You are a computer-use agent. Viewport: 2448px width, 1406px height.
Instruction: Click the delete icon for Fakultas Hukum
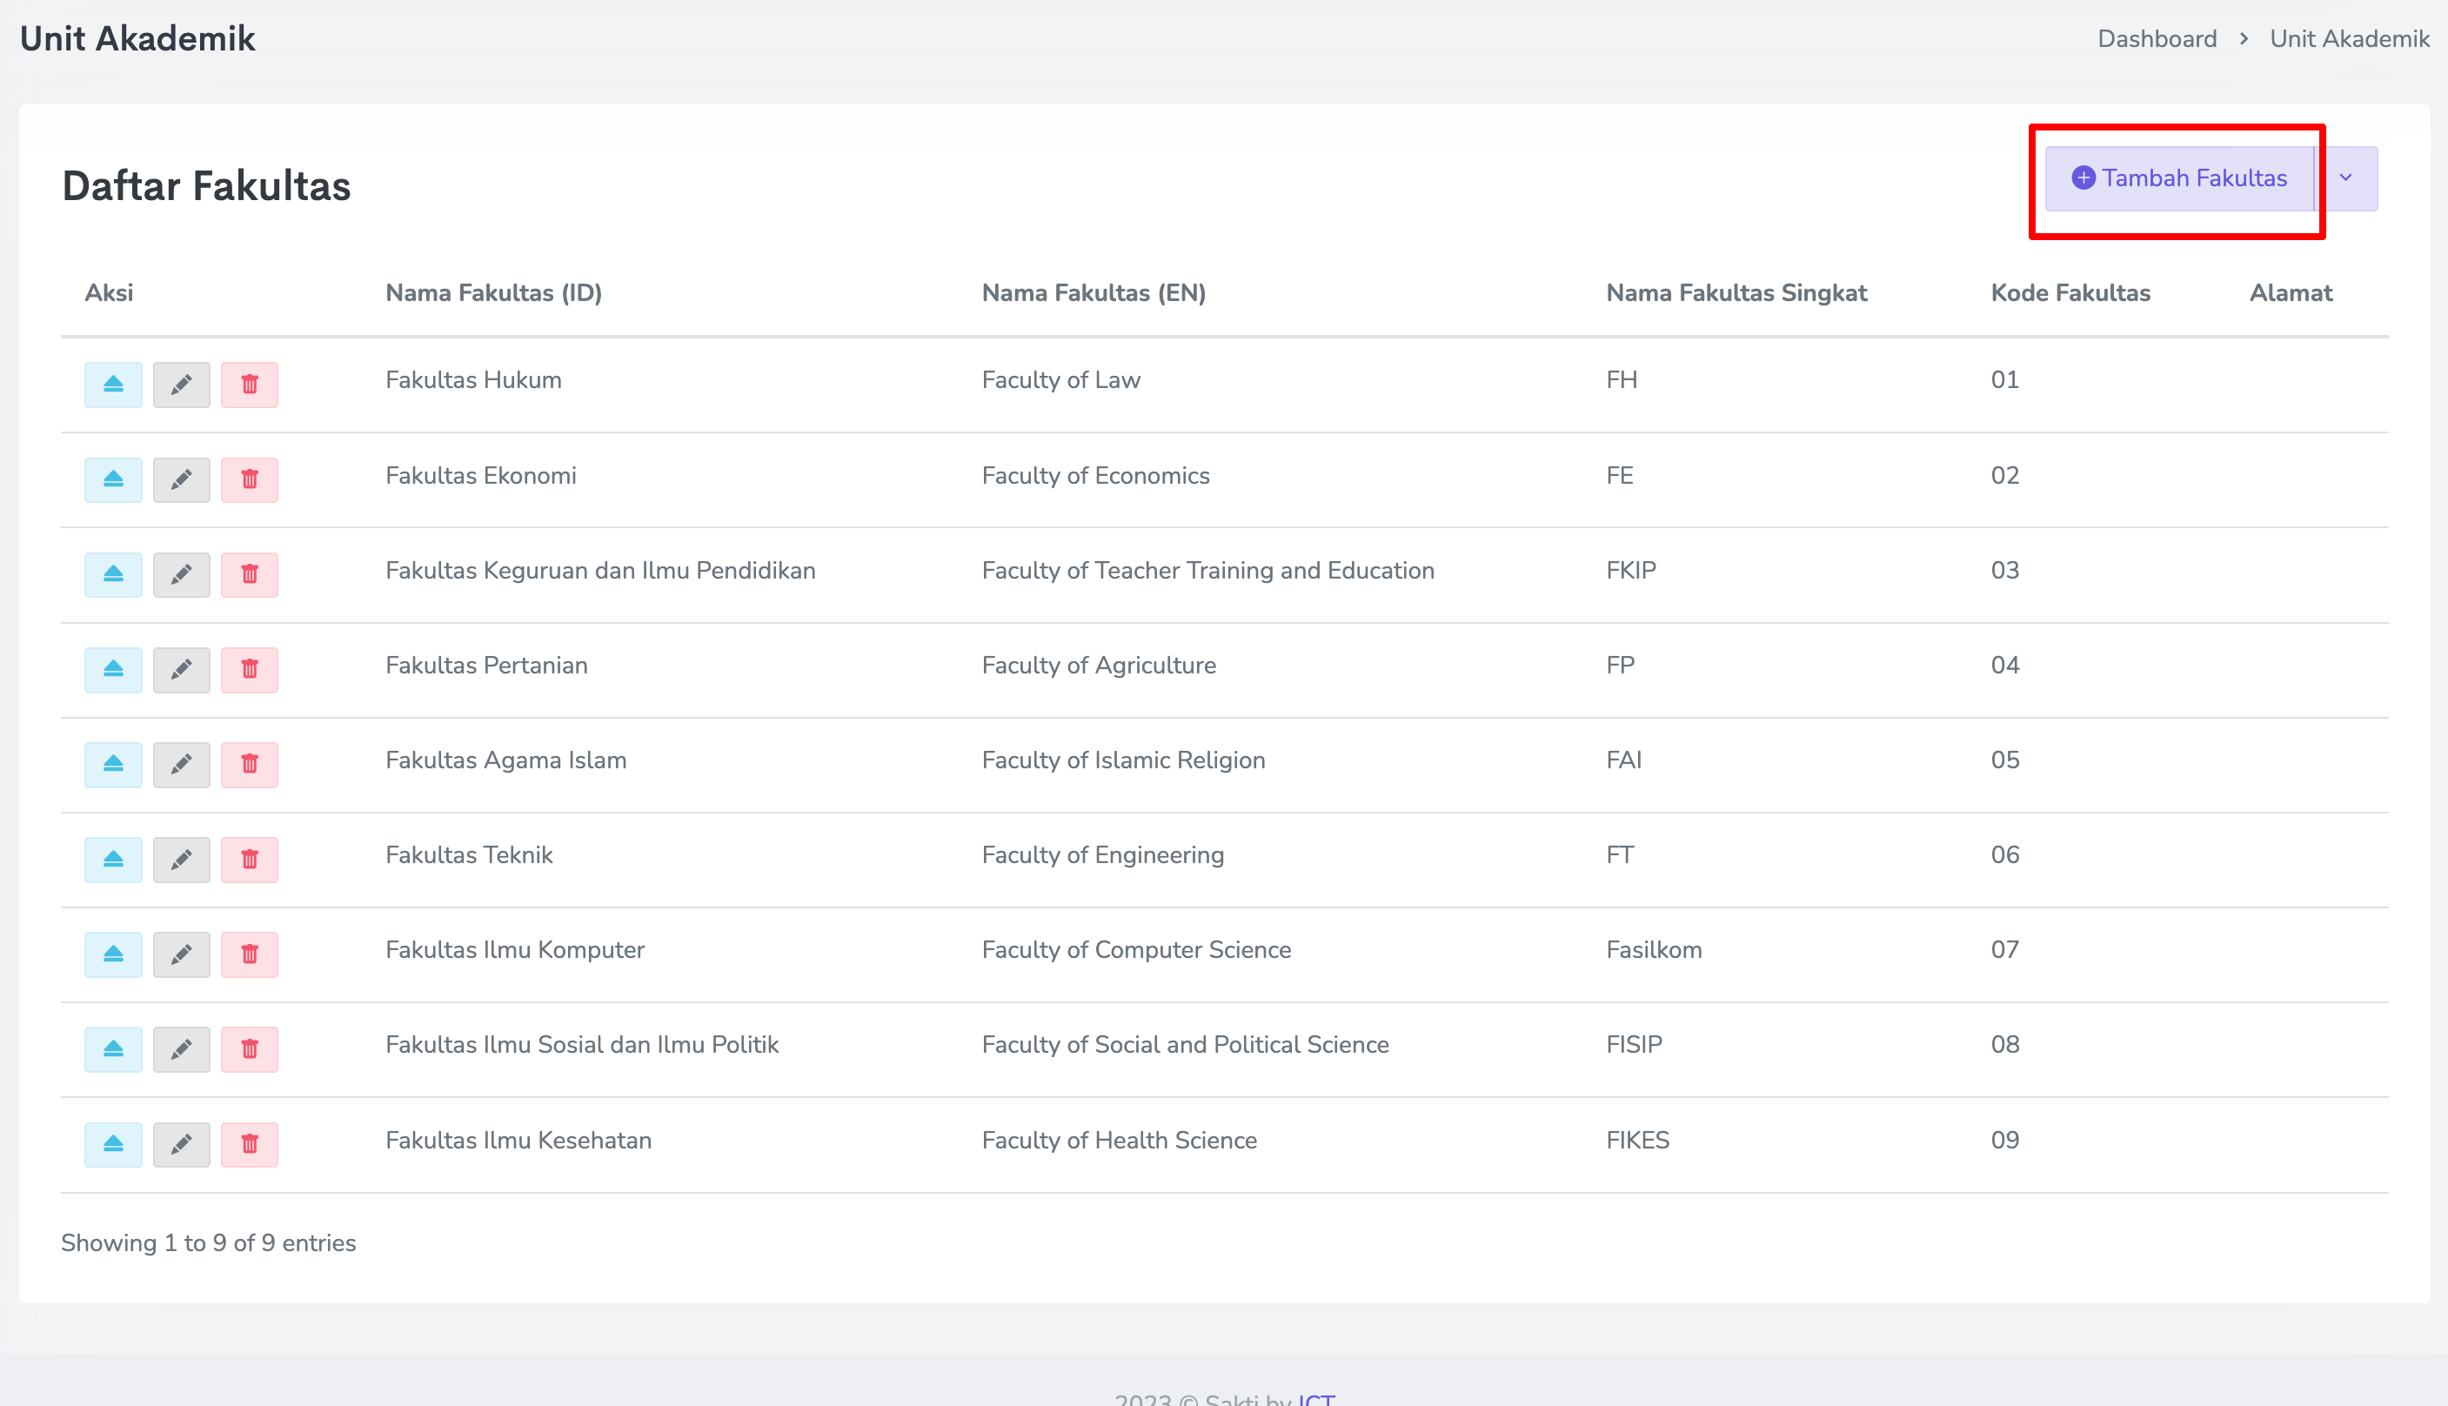pos(249,385)
